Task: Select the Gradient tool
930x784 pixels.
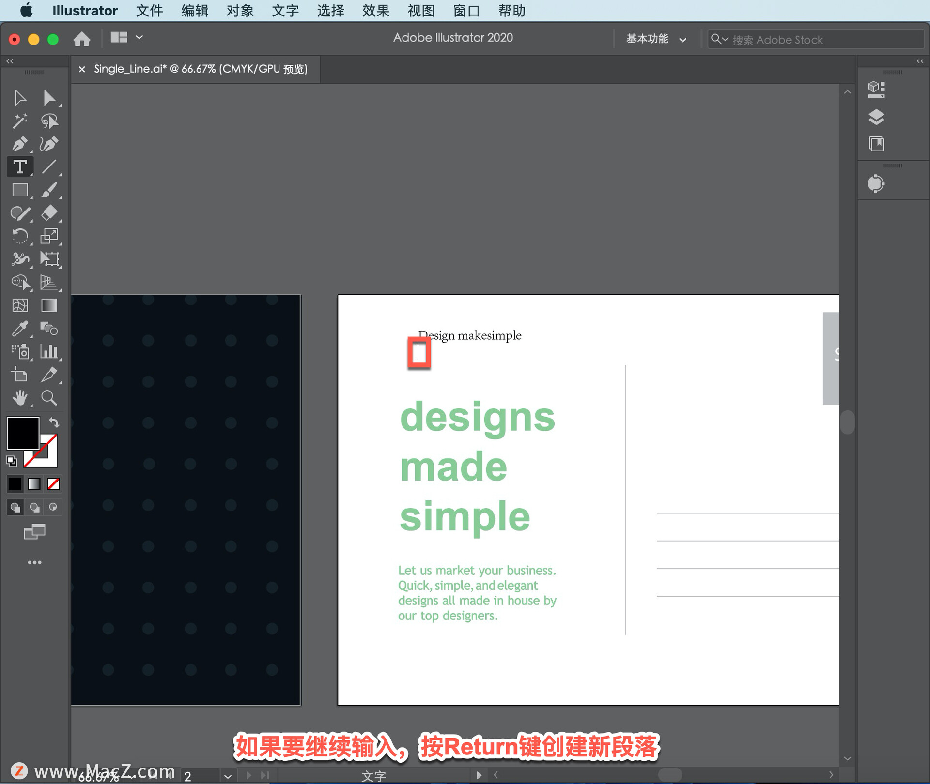Action: click(x=49, y=305)
